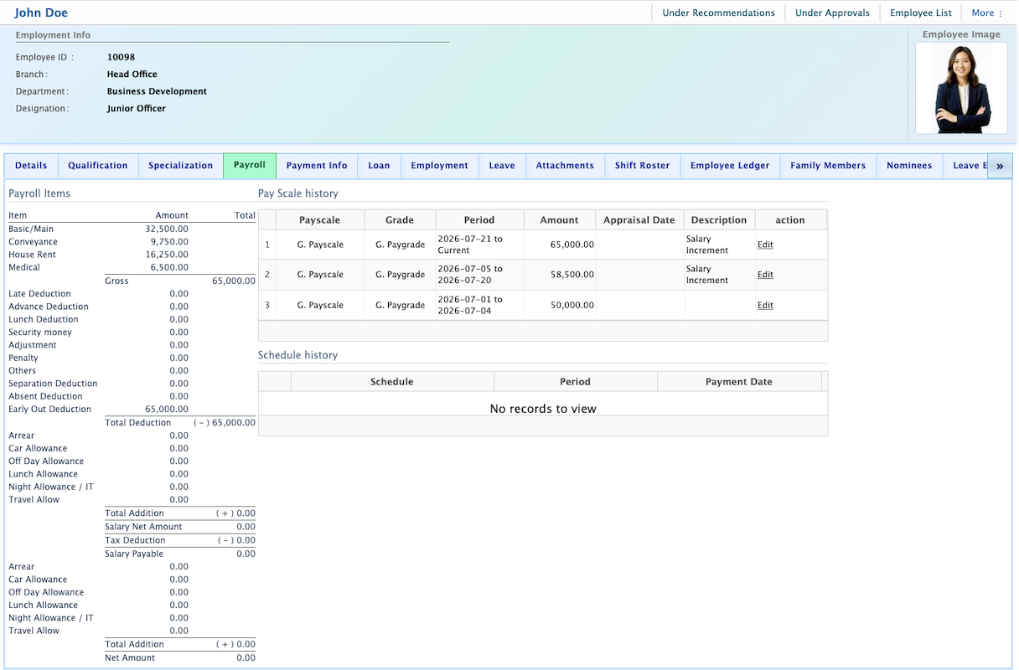Open the Family Members tab
The image size is (1019, 670).
(x=828, y=166)
